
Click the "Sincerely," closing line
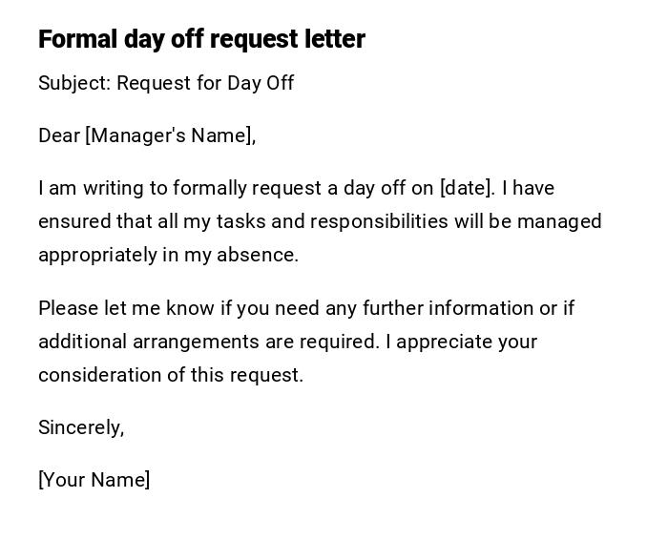click(81, 427)
